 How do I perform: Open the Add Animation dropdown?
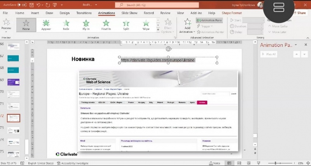(187, 26)
